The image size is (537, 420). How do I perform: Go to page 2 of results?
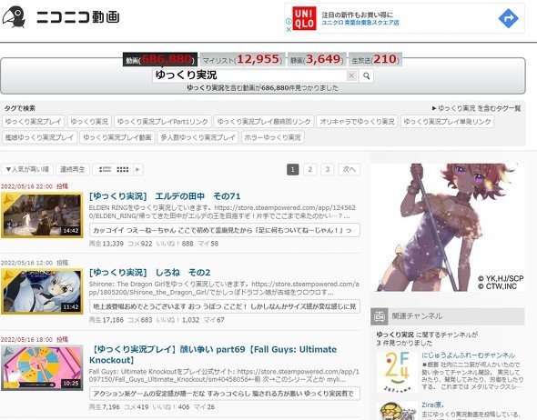point(310,169)
